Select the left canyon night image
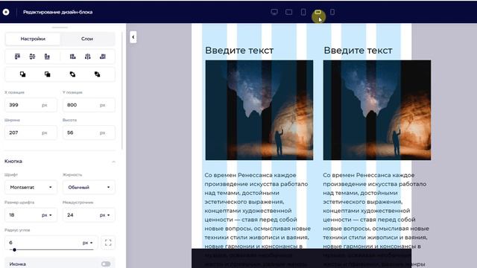The width and height of the screenshot is (477, 268). (259, 110)
